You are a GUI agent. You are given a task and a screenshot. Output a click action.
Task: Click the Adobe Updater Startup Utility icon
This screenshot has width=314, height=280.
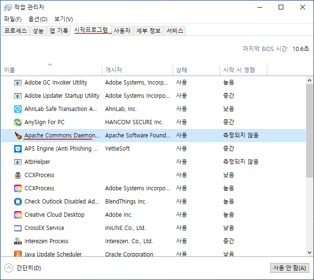18,96
